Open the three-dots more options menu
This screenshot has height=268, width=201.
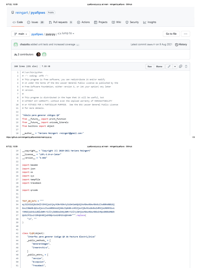186,34
